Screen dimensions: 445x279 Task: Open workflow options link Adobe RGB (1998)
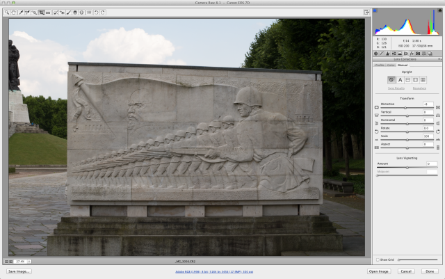(214, 271)
